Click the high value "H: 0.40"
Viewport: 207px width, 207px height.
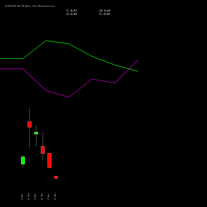(x=105, y=11)
